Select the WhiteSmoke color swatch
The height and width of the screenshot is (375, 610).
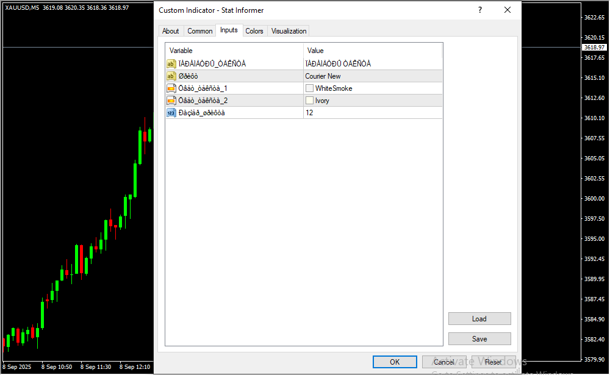click(310, 88)
